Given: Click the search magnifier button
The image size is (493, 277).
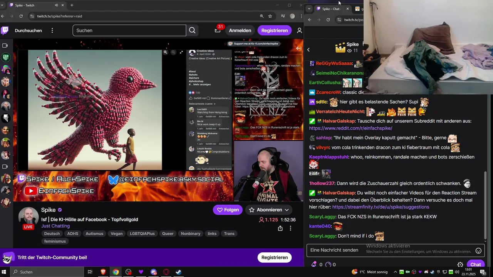Looking at the screenshot, I should (x=192, y=30).
